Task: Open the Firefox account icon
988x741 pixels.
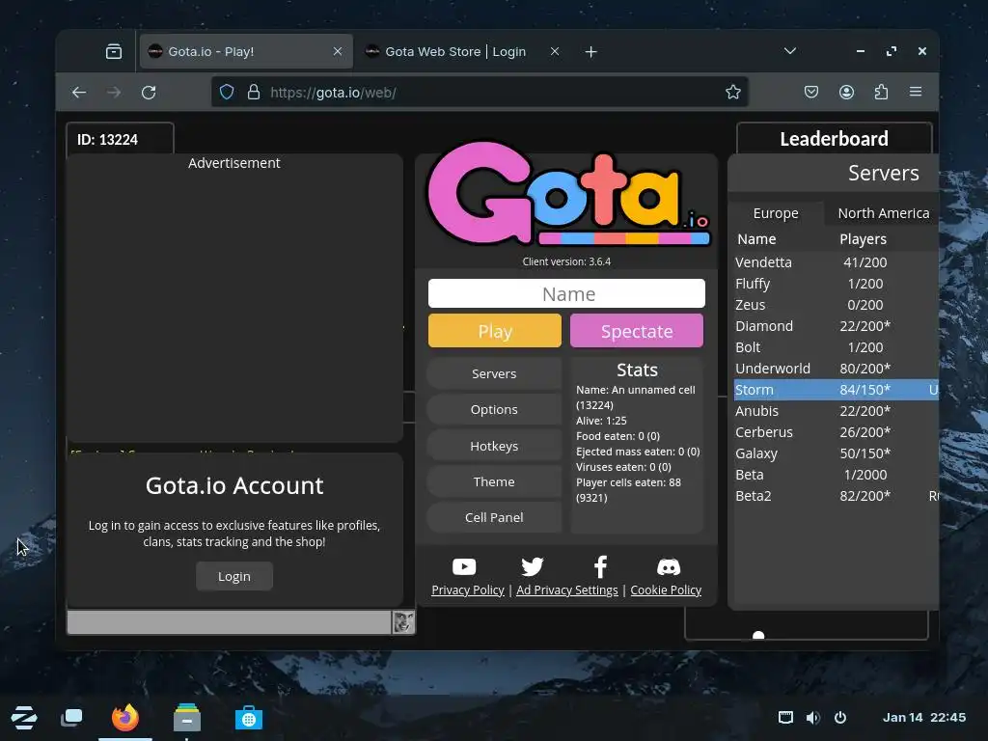Action: pos(846,92)
